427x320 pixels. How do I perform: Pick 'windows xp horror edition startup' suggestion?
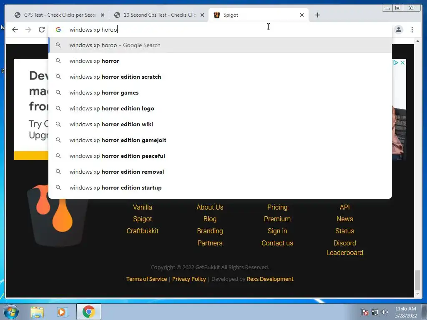pyautogui.click(x=220, y=187)
